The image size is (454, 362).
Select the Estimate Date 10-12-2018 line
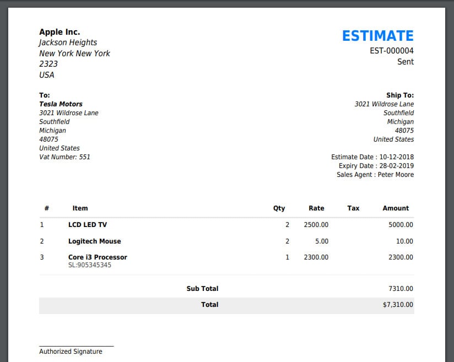(372, 157)
